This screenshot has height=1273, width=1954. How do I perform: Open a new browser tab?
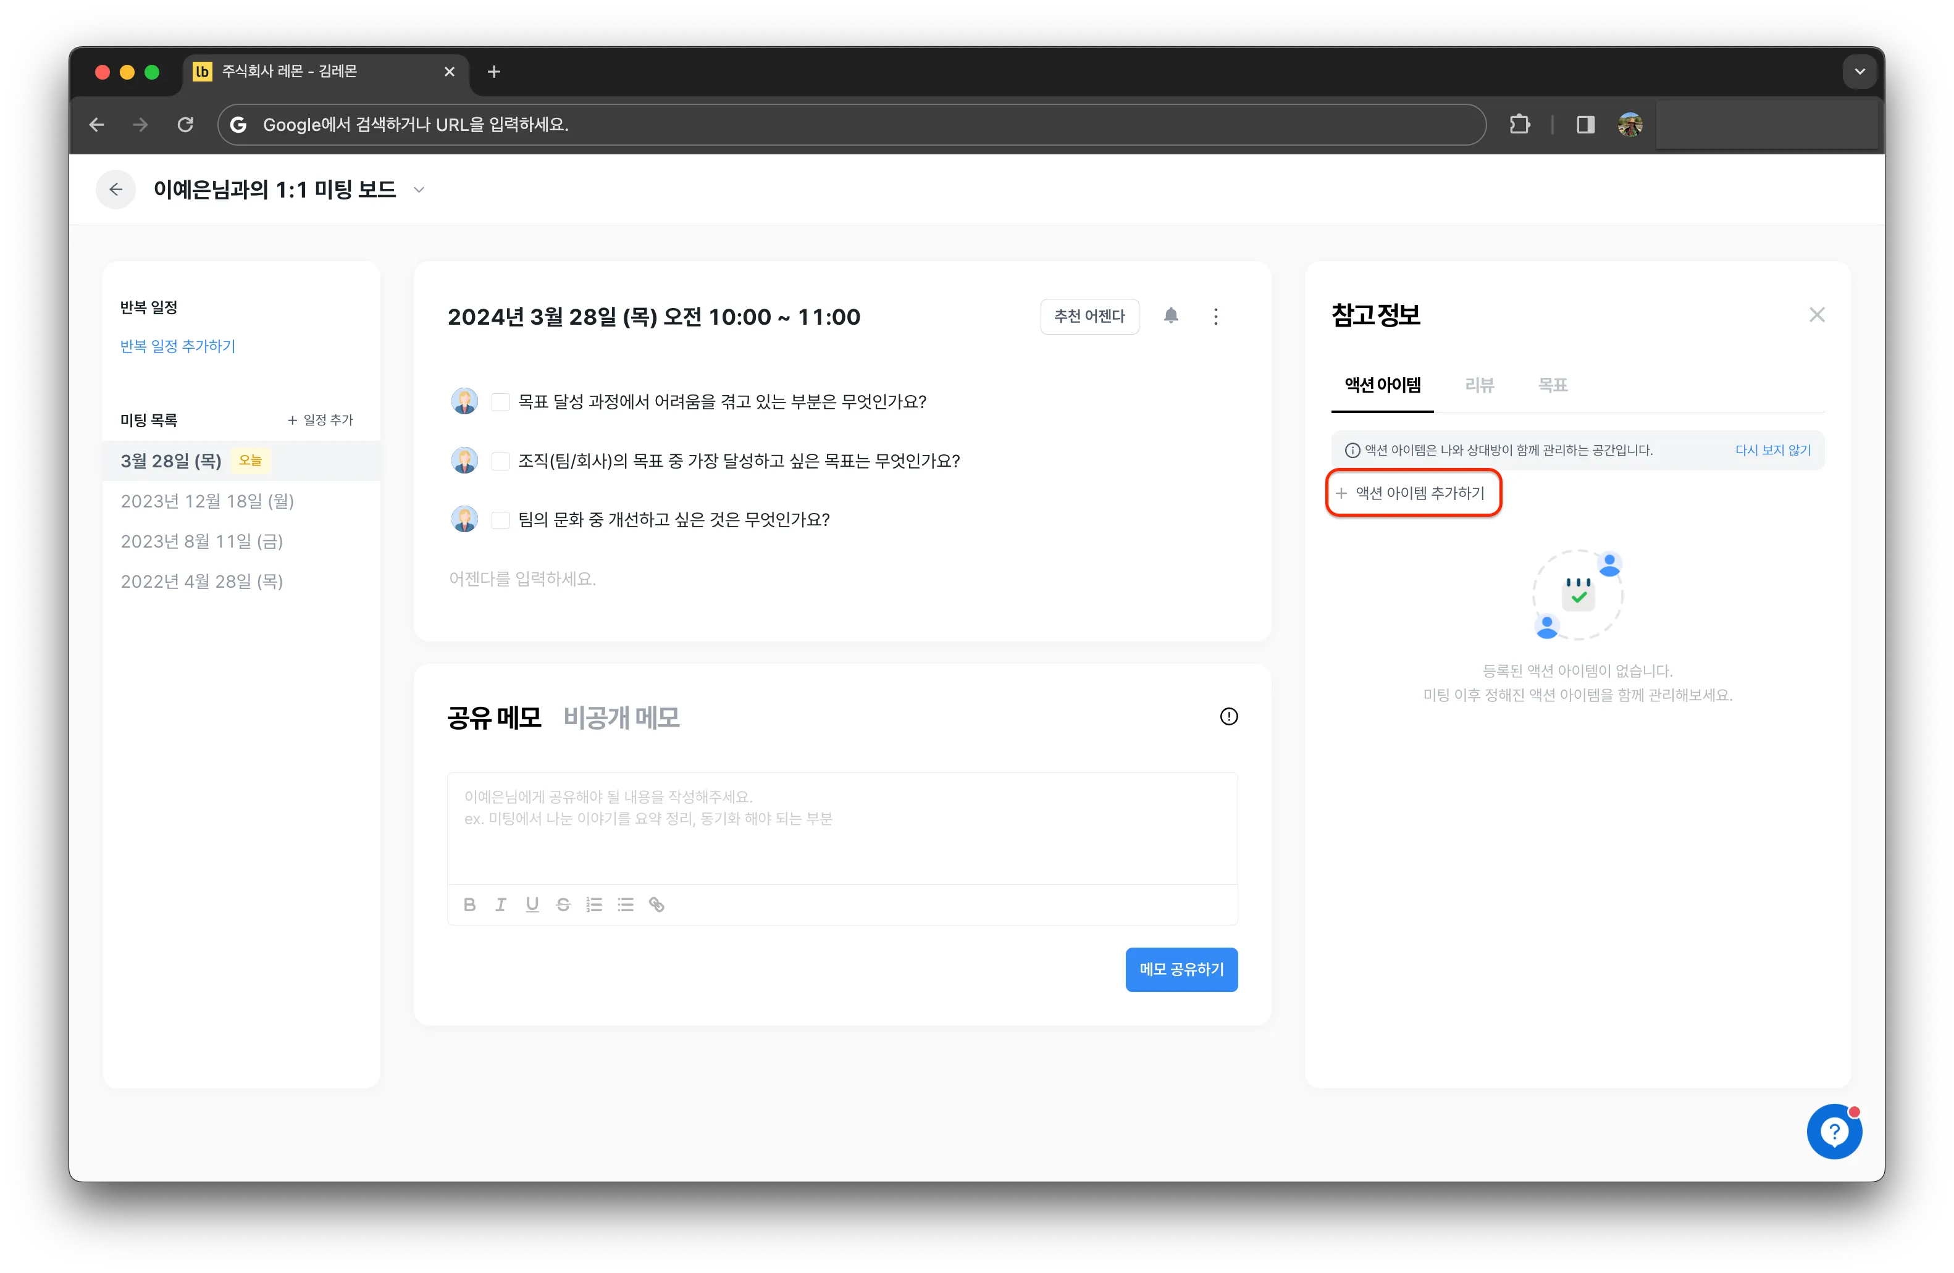(493, 72)
